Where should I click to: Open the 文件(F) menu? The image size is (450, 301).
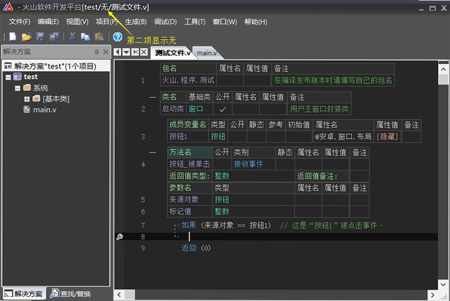point(19,22)
